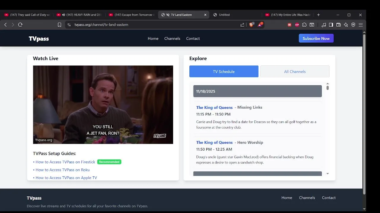This screenshot has height=213, width=380.
Task: Click the schedule list scrollbar thumb
Action: coord(327,88)
